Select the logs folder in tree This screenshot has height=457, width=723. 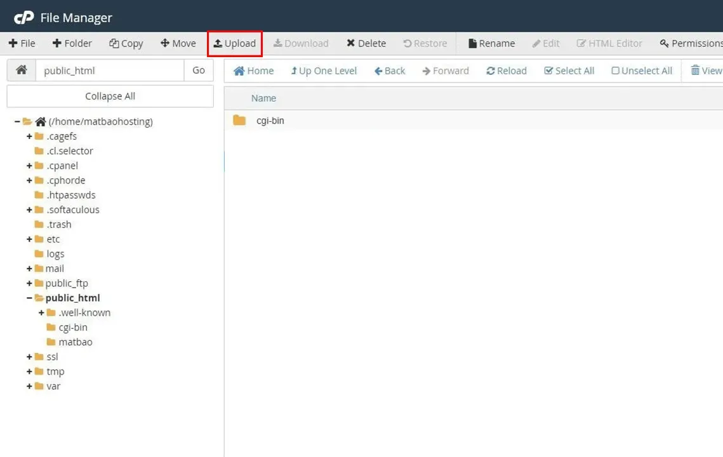pyautogui.click(x=55, y=254)
